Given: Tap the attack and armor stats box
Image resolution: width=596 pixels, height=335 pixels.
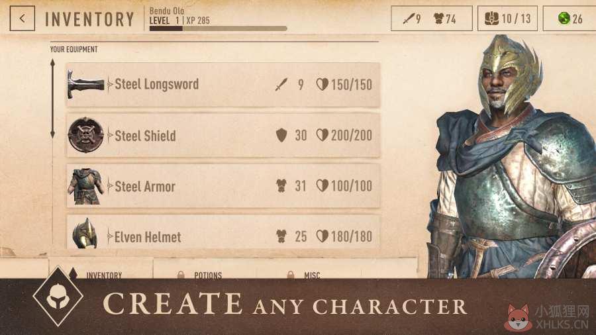Looking at the screenshot, I should [431, 19].
